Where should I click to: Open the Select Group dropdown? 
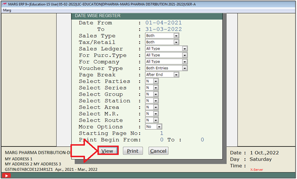[x=156, y=94]
